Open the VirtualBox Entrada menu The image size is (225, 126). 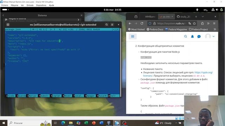[x=30, y=5]
